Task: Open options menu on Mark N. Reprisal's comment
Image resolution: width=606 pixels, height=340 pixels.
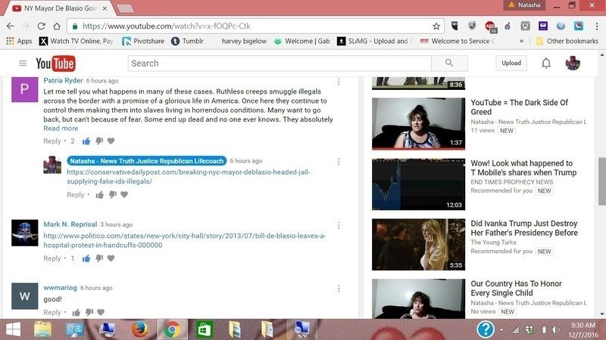Action: pos(339,225)
